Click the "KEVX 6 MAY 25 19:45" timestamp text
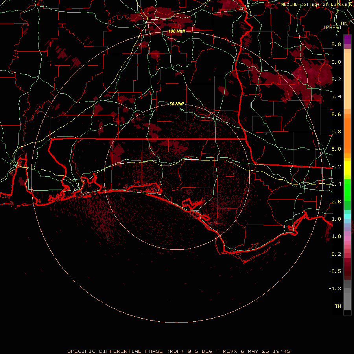The image size is (354, 354). coord(256,351)
